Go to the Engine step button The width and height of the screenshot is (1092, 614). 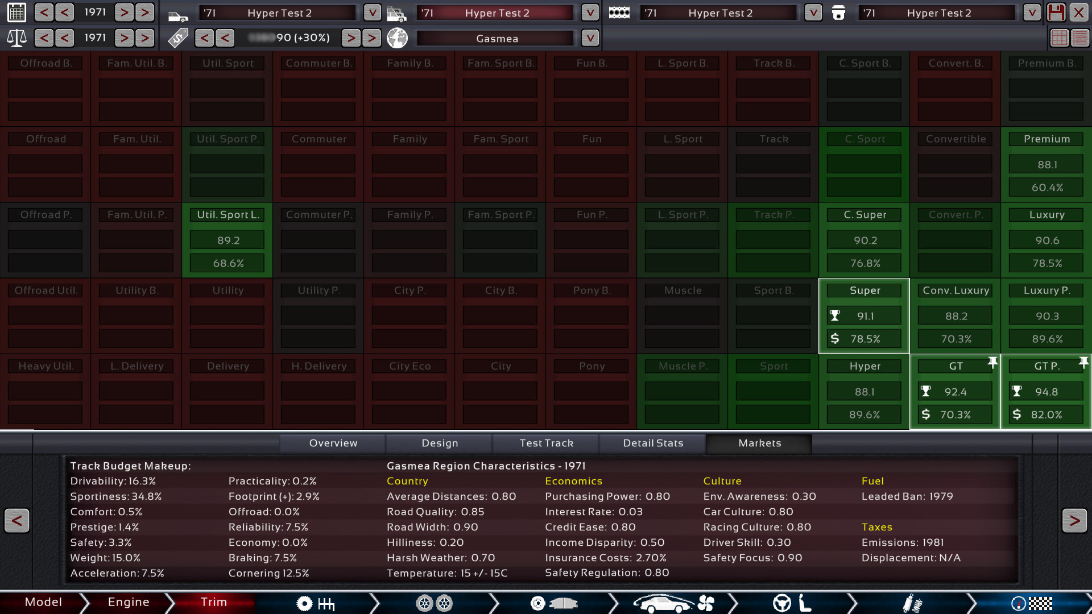[x=129, y=602]
